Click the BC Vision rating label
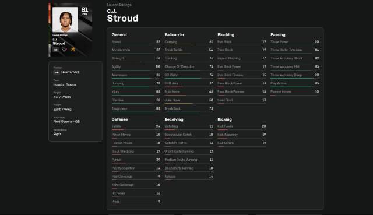Image resolution: width=373 pixels, height=215 pixels. click(x=171, y=75)
